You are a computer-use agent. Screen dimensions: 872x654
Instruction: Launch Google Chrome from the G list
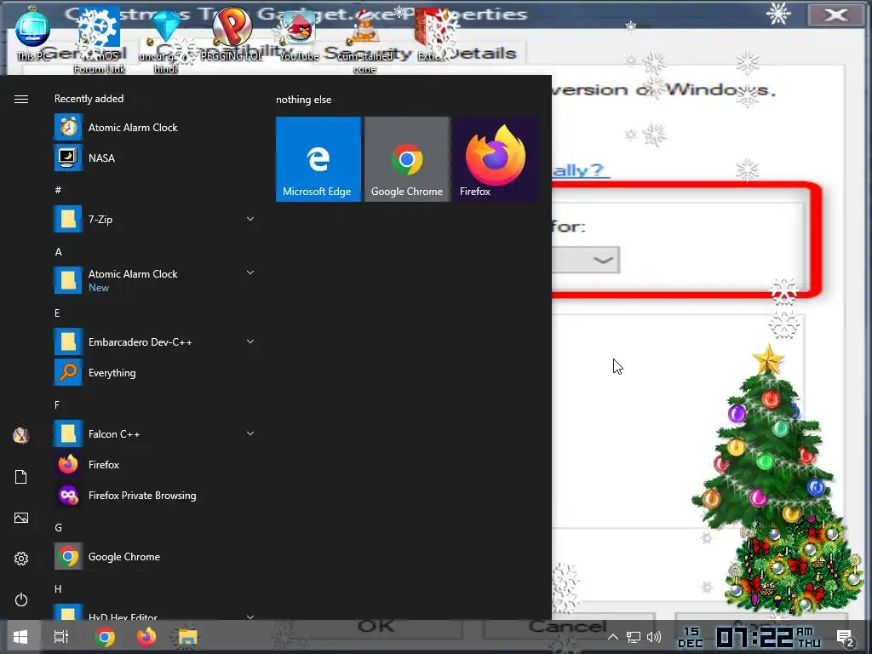pos(156,556)
